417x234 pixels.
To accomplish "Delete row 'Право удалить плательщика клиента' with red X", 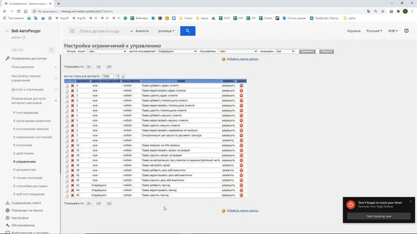I will (x=72, y=110).
